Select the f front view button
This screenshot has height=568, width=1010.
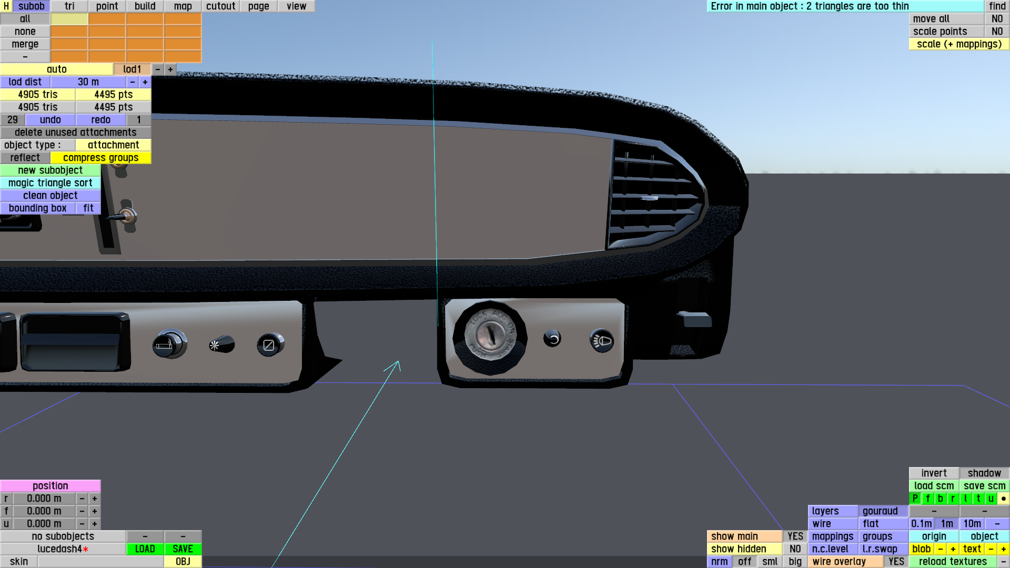pos(927,499)
